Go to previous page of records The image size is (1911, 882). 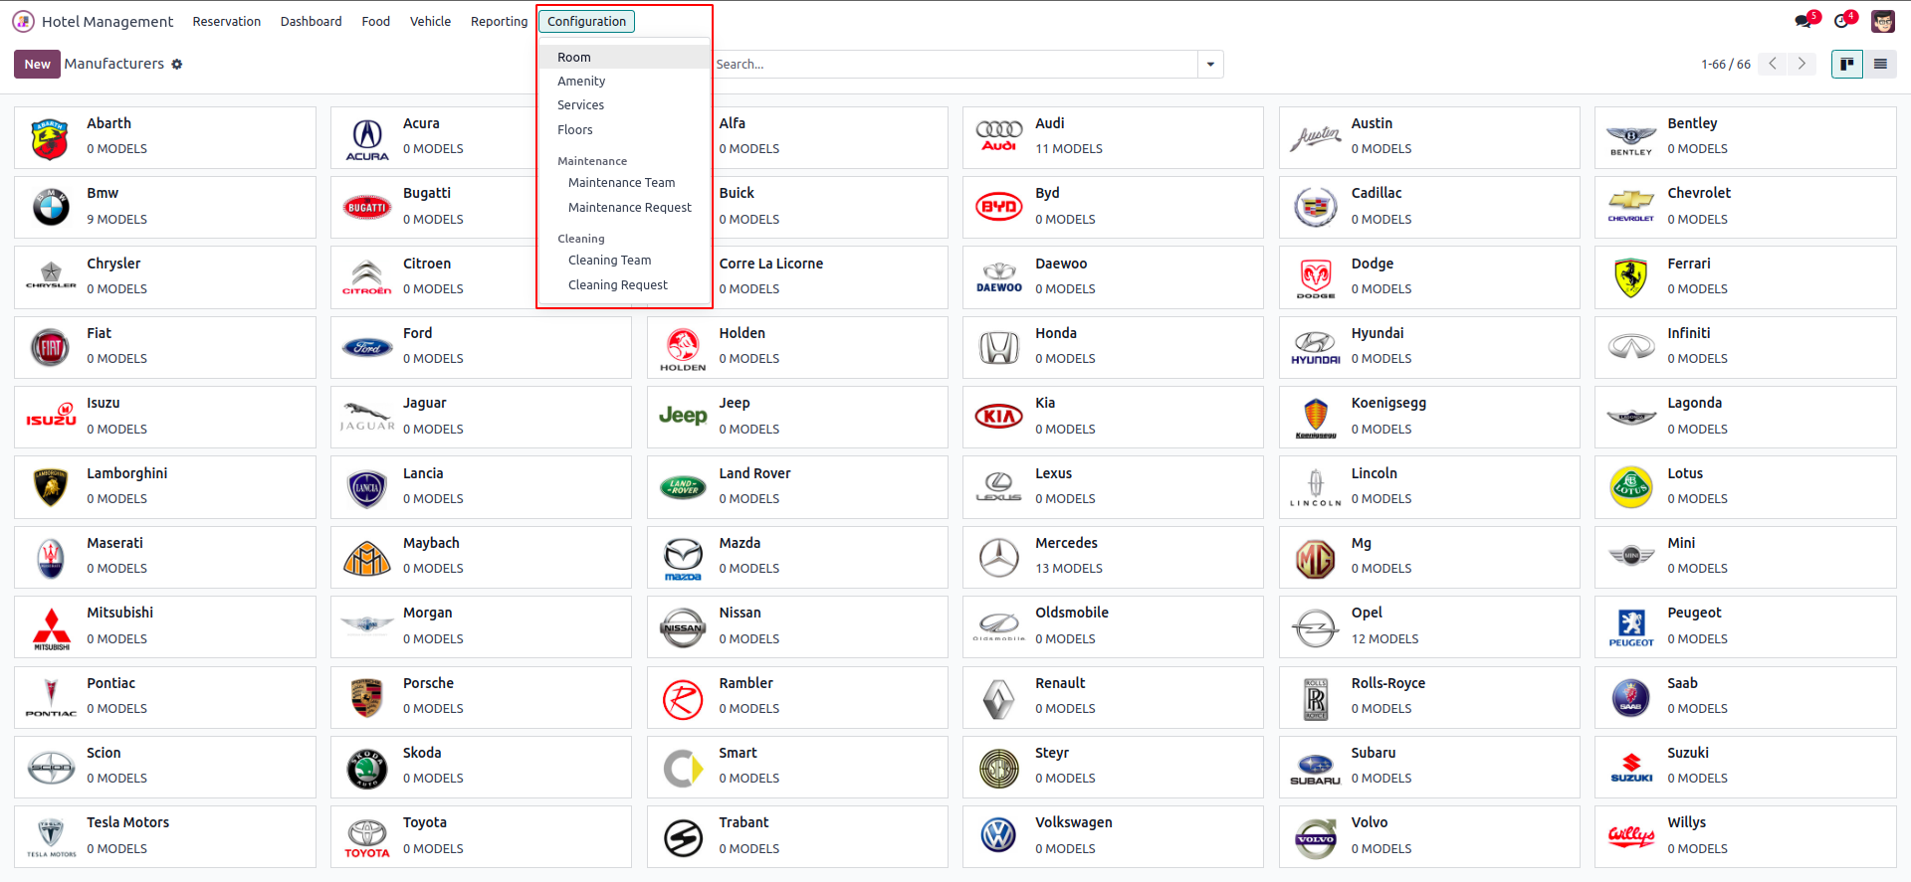pyautogui.click(x=1772, y=64)
